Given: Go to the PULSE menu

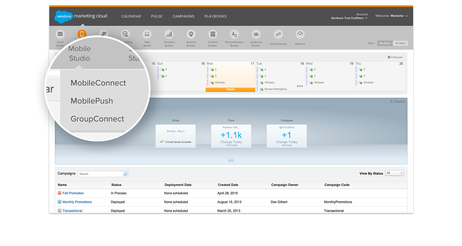Looking at the screenshot, I should point(157,16).
